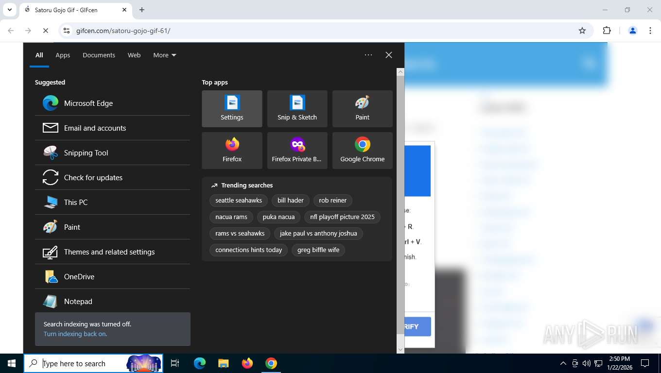661x373 pixels.
Task: Open Settings tile in Top apps
Action: click(x=232, y=109)
